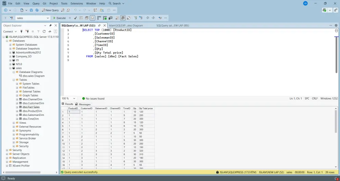The width and height of the screenshot is (340, 181).
Task: Click the Qty Total price column header
Action: click(146, 108)
